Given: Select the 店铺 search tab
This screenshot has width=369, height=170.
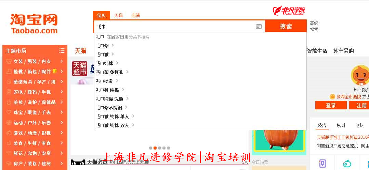Looking at the screenshot, I should 135,16.
